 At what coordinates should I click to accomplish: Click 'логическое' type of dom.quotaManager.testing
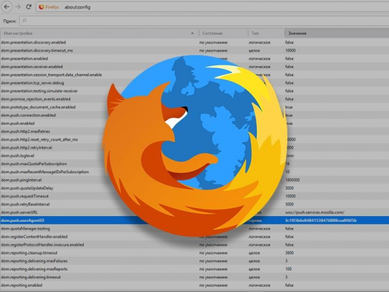[x=259, y=228]
